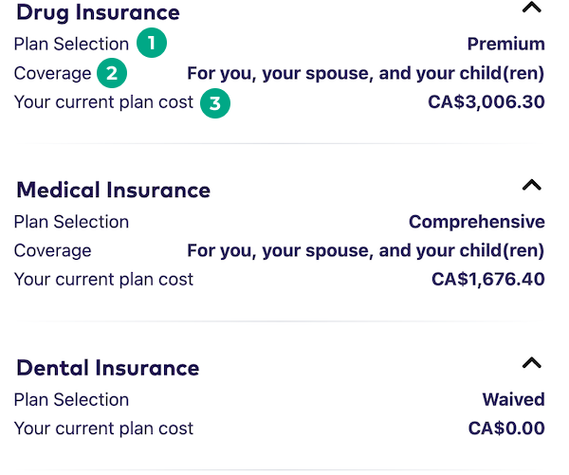The image size is (569, 475).
Task: Collapse the Drug Insurance section
Action: tap(532, 9)
